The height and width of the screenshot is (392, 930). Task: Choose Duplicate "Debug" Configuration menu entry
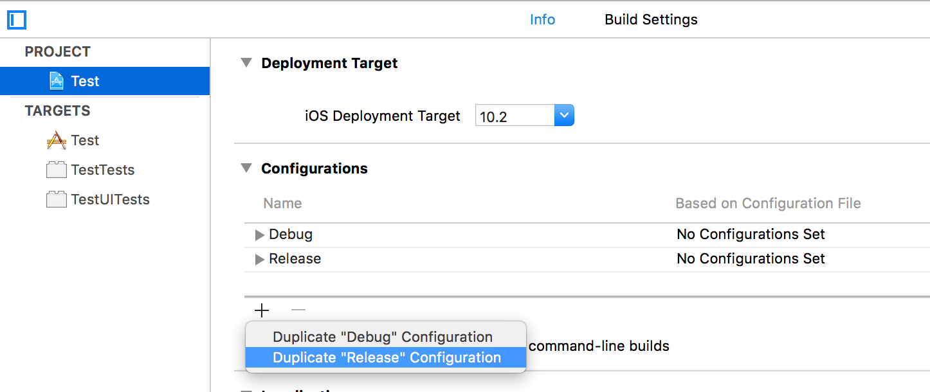click(382, 336)
